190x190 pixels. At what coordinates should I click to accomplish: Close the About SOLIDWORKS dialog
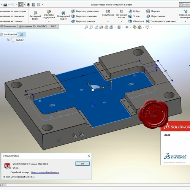click(x=89, y=156)
